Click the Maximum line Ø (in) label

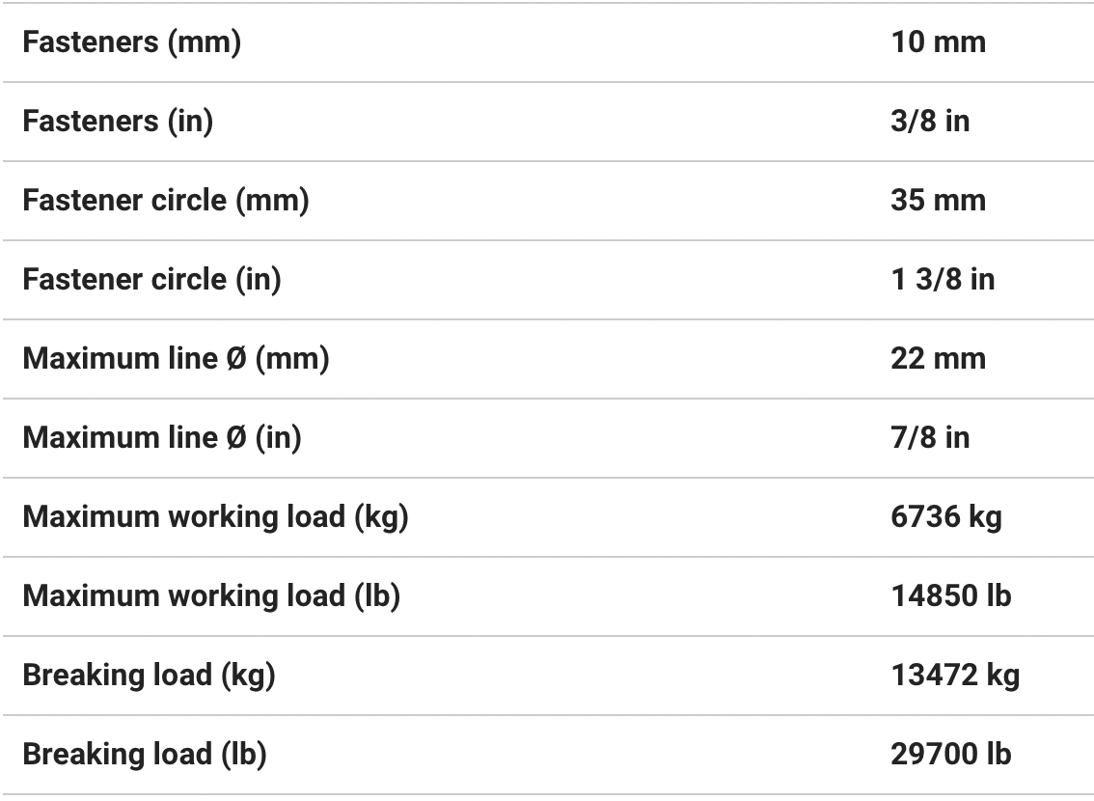coord(162,438)
